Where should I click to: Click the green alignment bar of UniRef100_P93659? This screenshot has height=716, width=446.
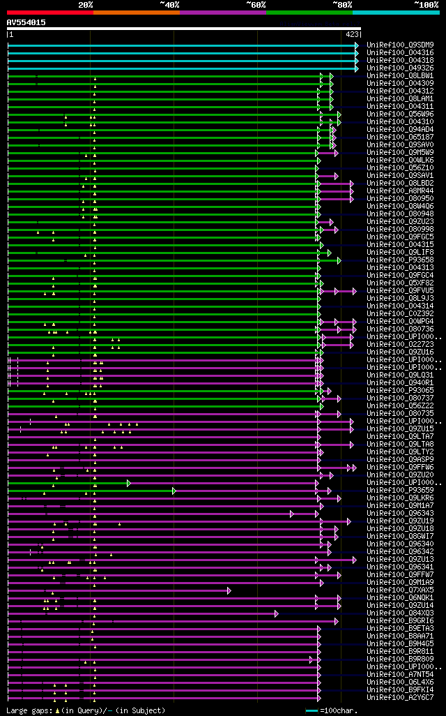click(x=91, y=491)
